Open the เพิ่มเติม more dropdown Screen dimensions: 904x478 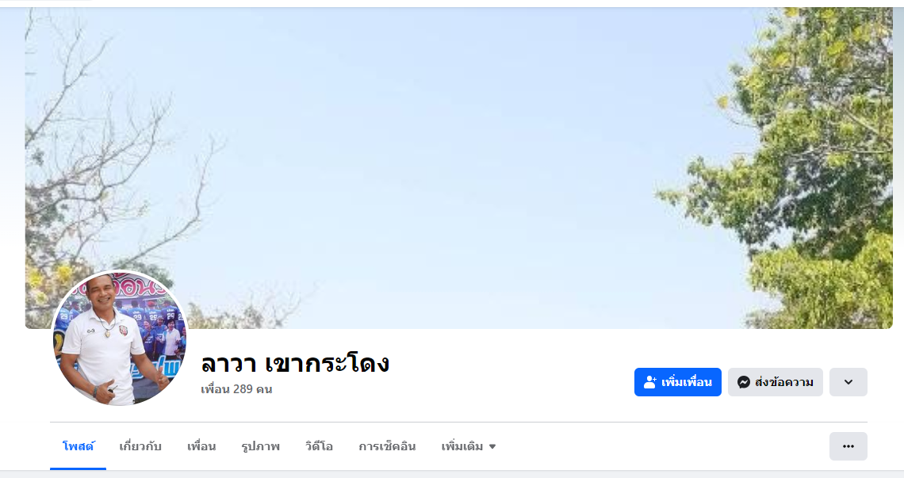tap(468, 446)
